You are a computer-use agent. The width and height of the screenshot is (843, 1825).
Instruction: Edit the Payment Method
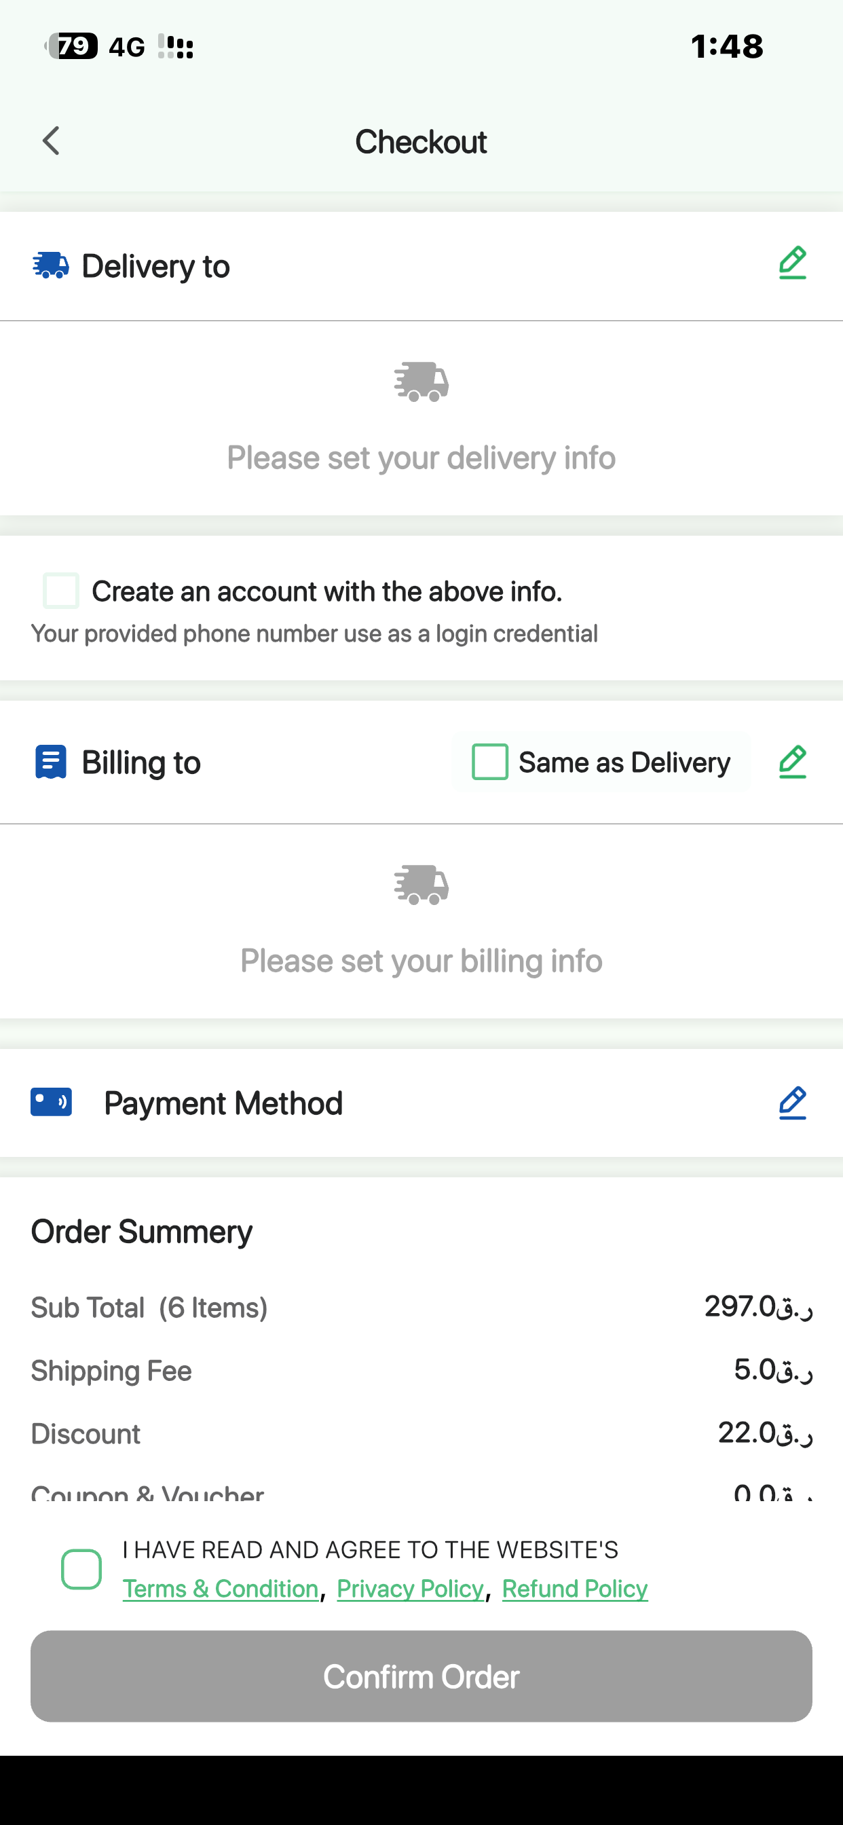pos(793,1103)
